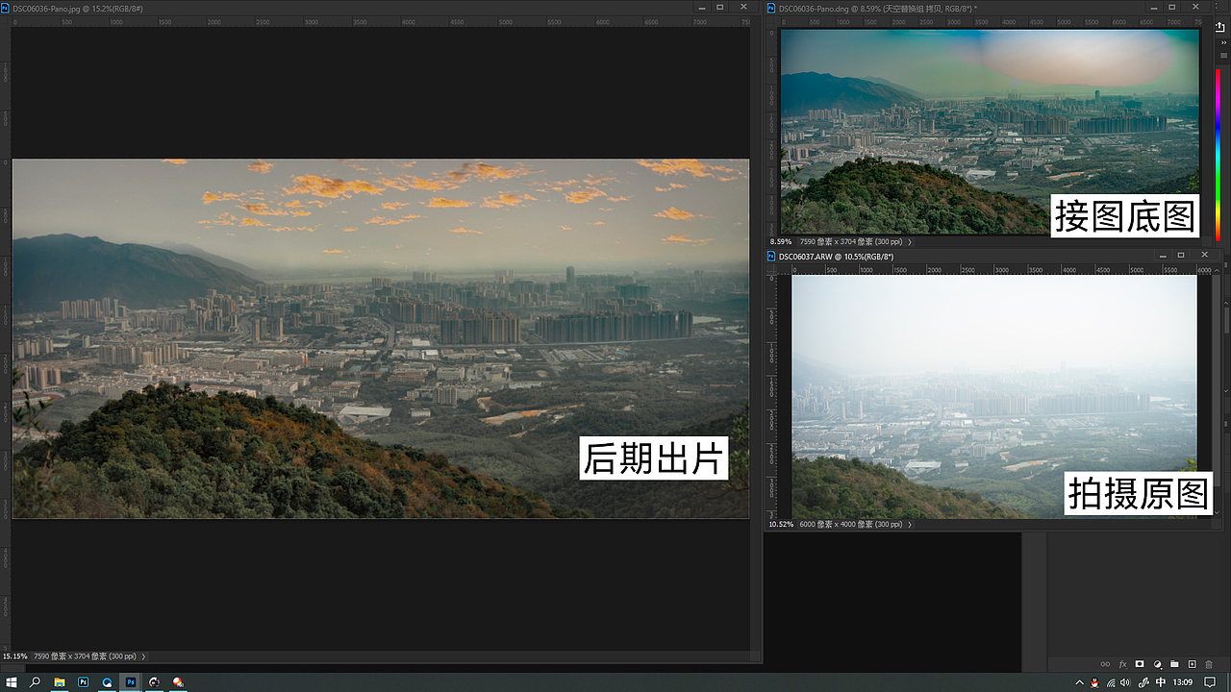Open the layer style fx menu
The height and width of the screenshot is (692, 1231).
click(x=1122, y=664)
